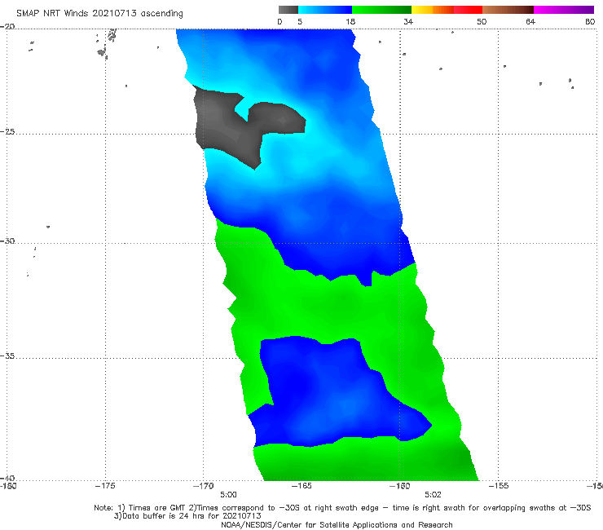Click the swath time label '5:02'
603x530 pixels.
[433, 495]
